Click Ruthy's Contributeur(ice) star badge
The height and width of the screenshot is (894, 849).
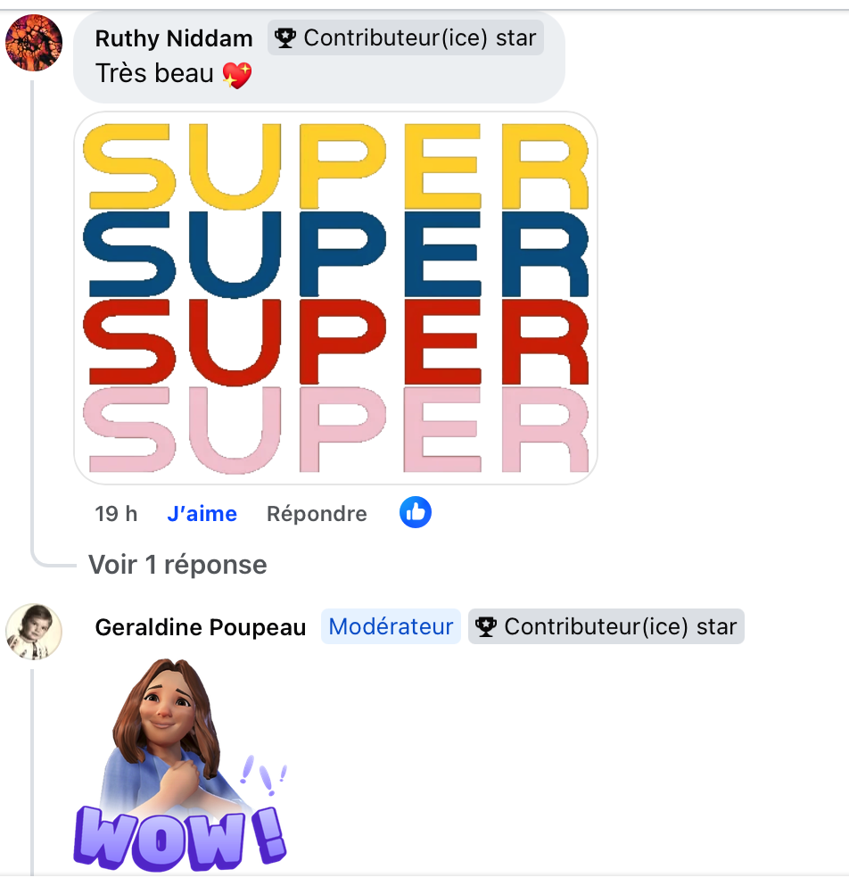coord(406,38)
